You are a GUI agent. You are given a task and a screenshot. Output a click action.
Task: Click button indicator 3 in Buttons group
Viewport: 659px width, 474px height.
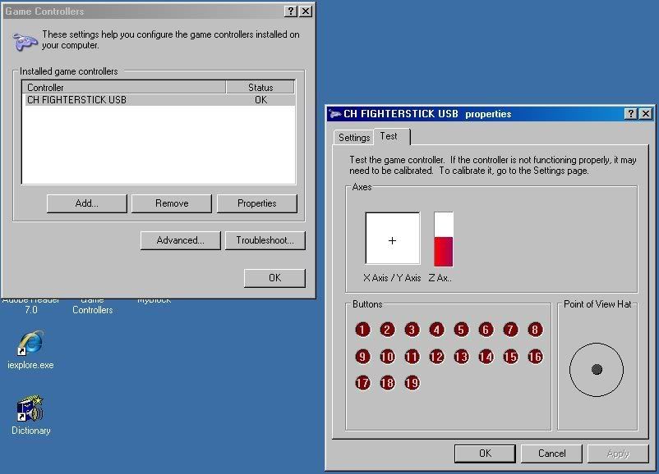(x=412, y=330)
